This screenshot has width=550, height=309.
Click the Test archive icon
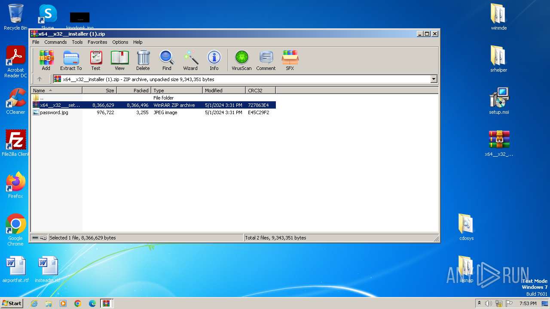click(x=96, y=60)
